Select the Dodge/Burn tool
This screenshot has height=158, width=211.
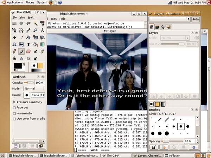(x=36, y=58)
